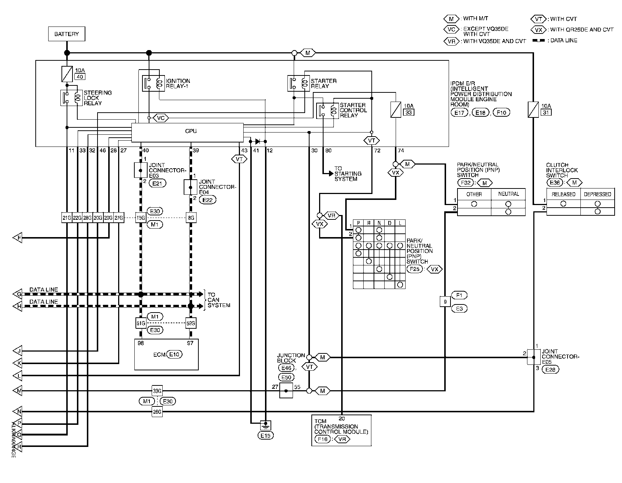622x483 pixels.
Task: Click the off-page arrow labeled F
Action: (x=17, y=239)
